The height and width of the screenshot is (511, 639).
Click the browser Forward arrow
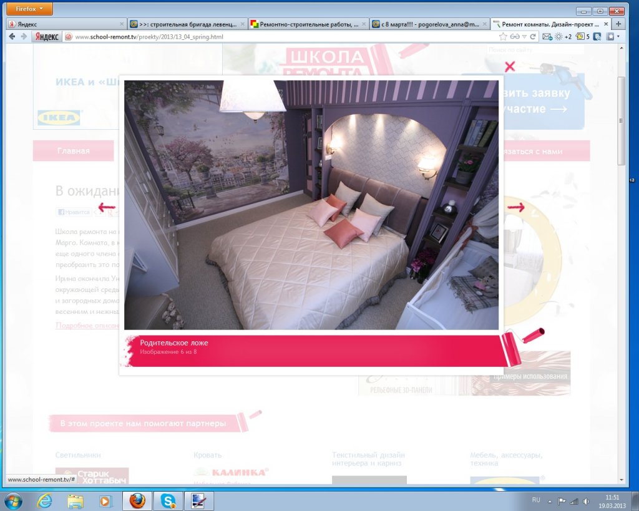24,36
